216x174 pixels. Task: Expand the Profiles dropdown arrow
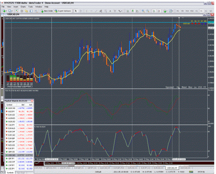pyautogui.click(x=12, y=11)
